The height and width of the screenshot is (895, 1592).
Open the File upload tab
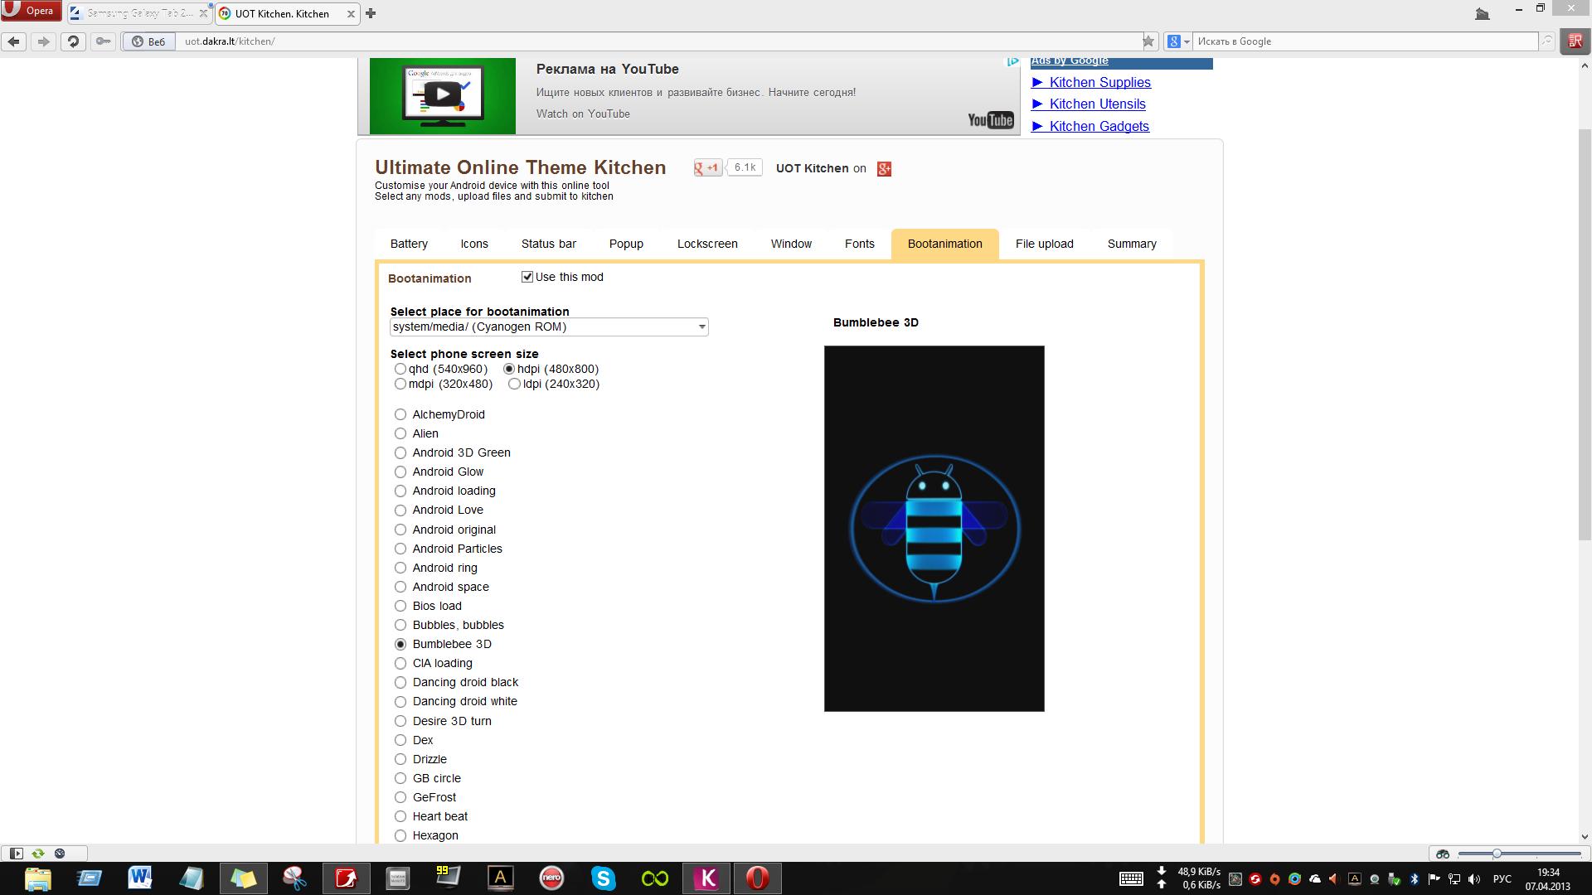(1044, 244)
